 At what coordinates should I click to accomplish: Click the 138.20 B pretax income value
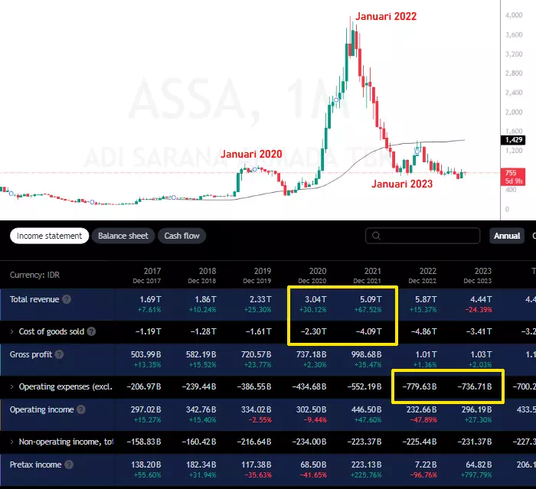(x=146, y=465)
